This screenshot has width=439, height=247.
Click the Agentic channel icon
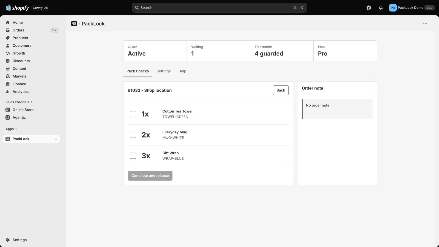click(8, 117)
